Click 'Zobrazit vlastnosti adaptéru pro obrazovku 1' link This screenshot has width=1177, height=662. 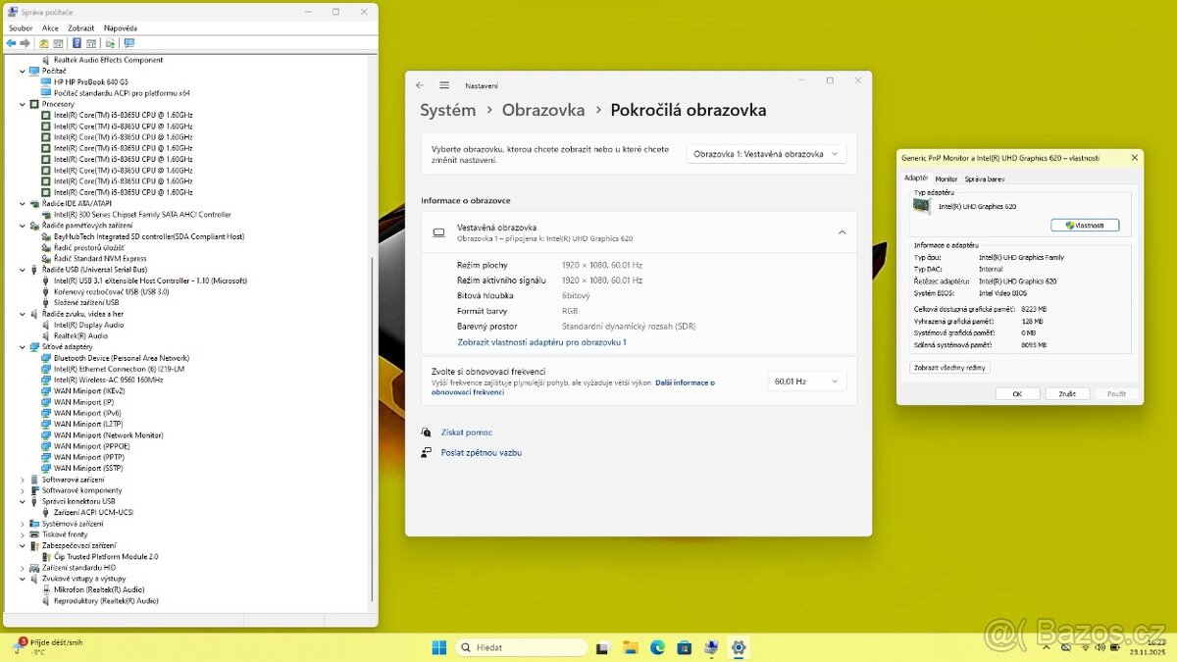(541, 342)
